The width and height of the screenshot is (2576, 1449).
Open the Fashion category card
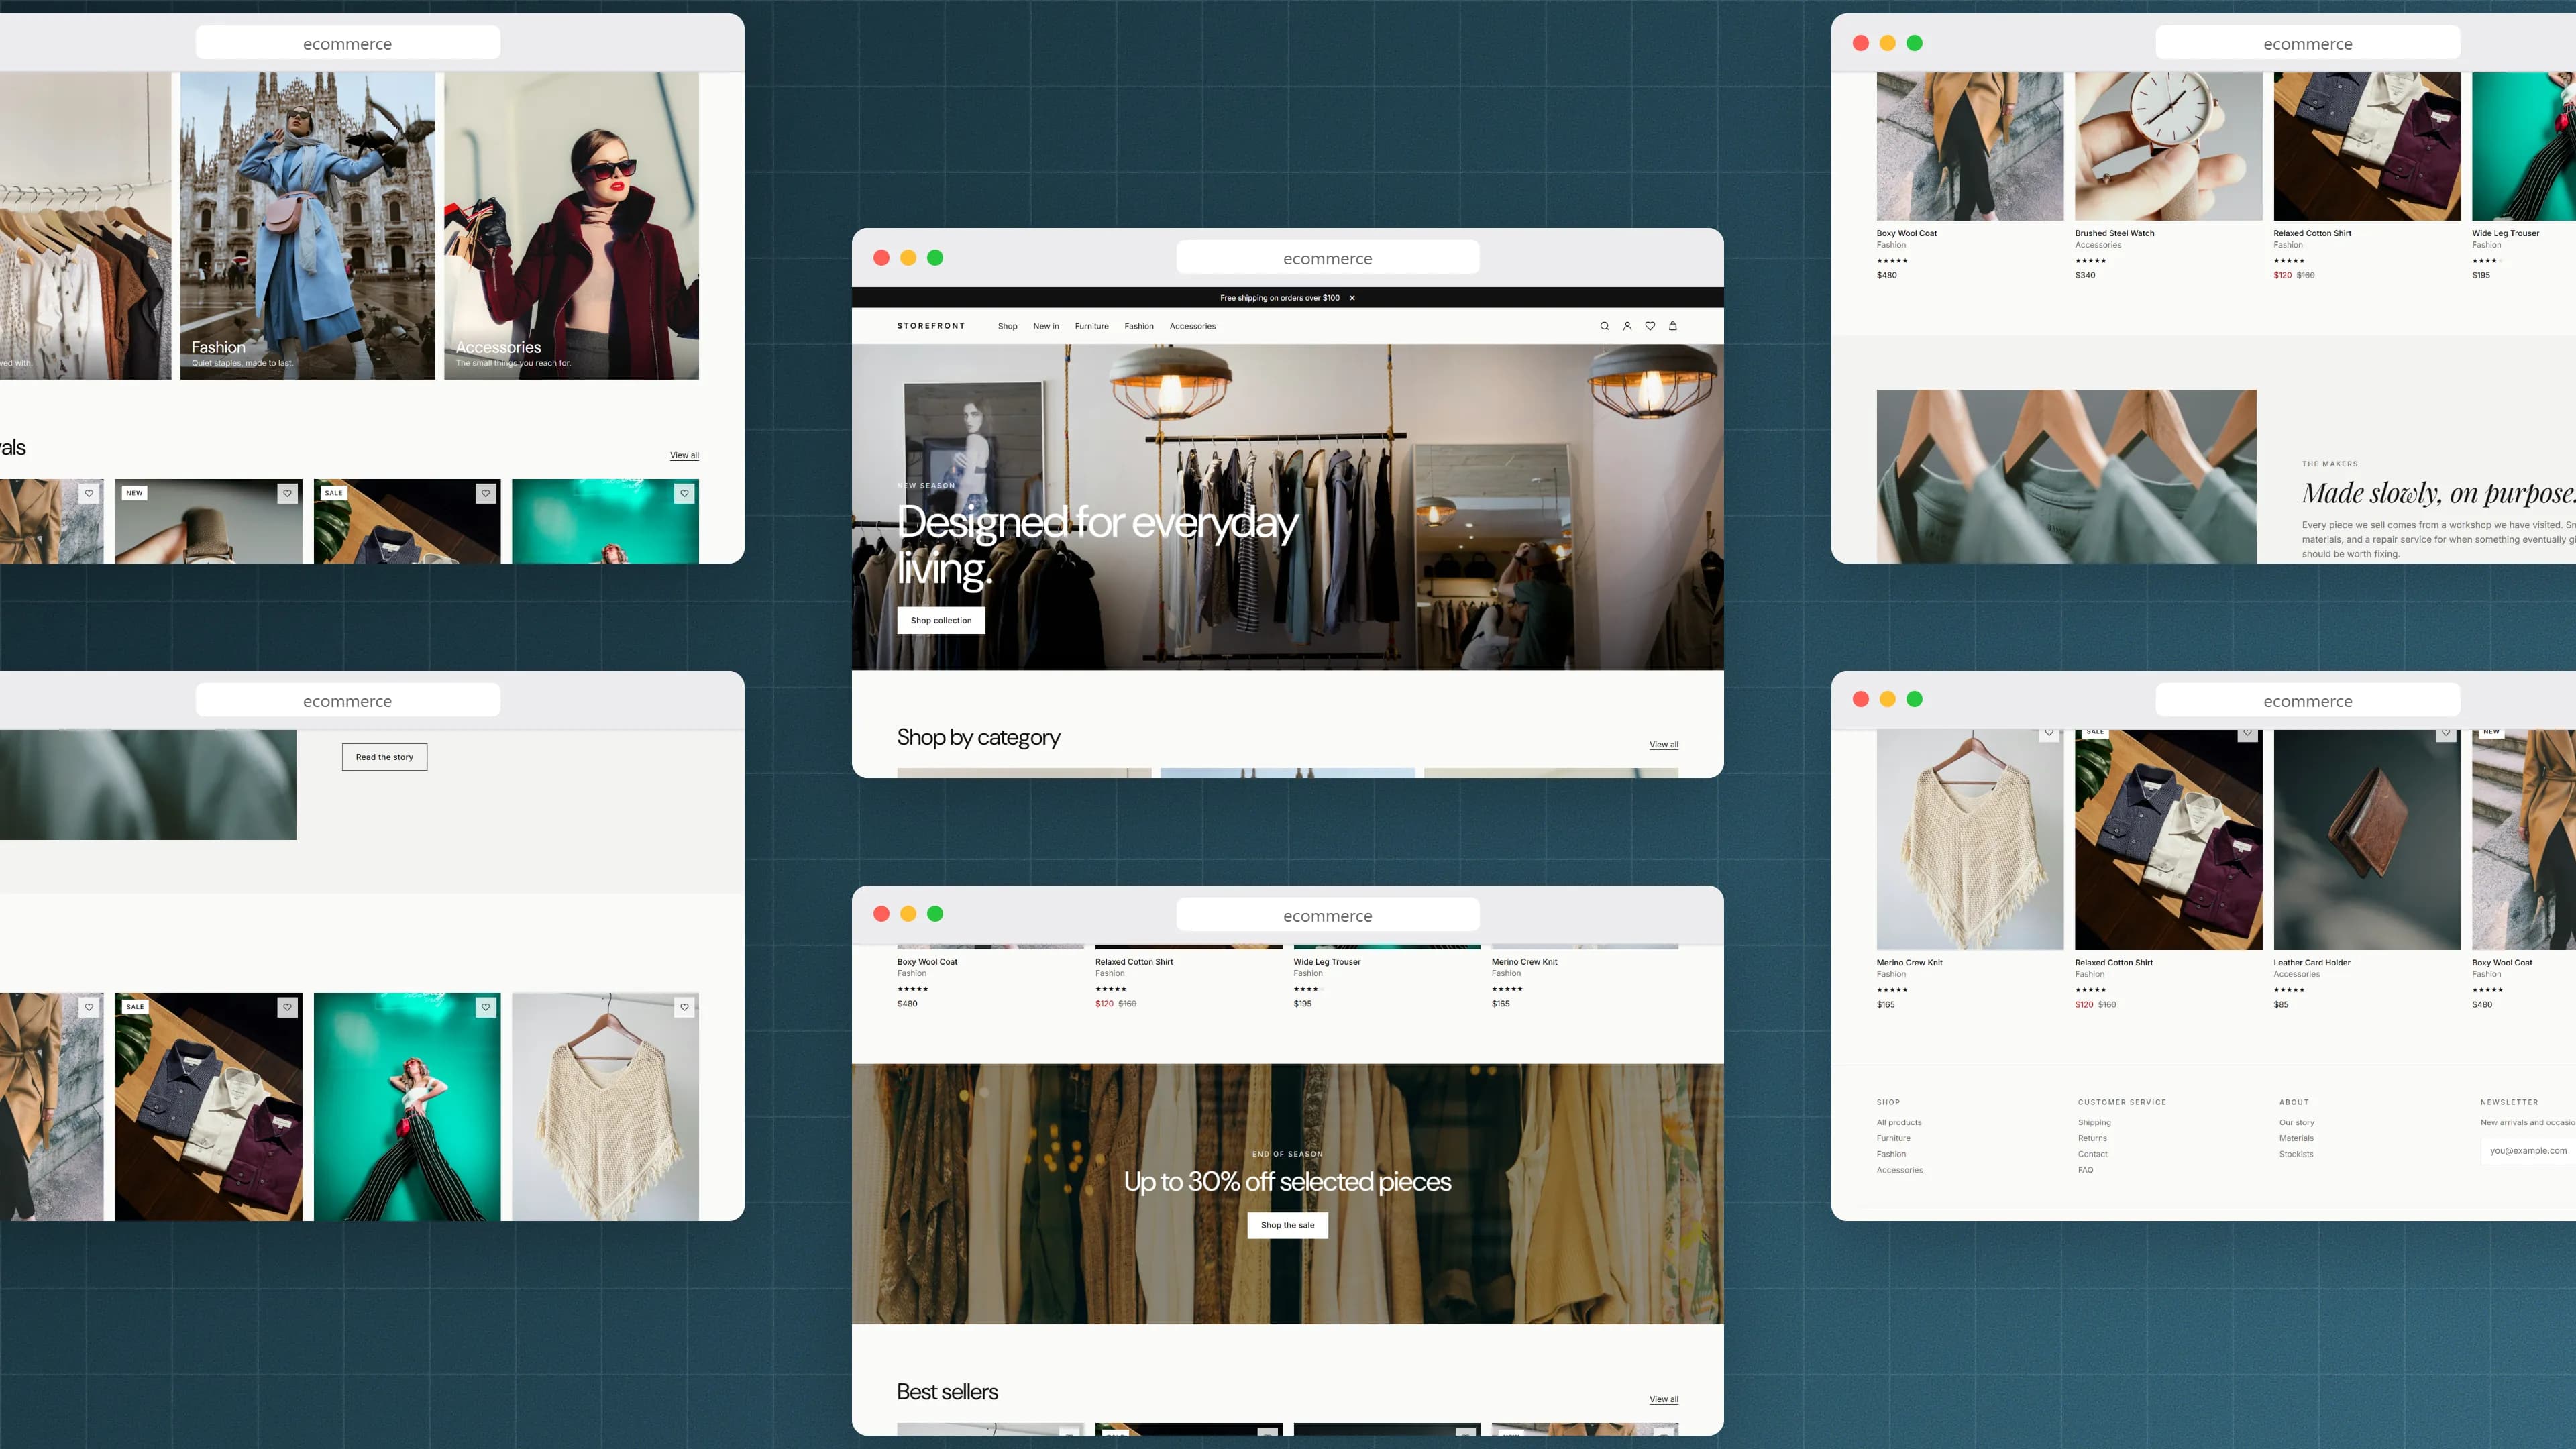pyautogui.click(x=308, y=226)
